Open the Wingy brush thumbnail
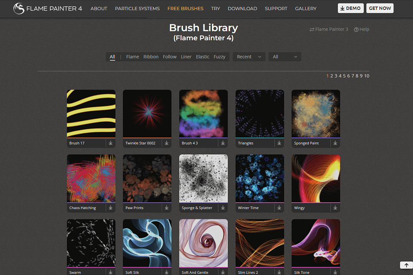Viewport: 413px width, 275px height. [x=316, y=178]
